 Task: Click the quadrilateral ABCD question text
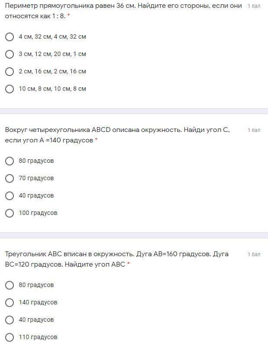[x=117, y=135]
